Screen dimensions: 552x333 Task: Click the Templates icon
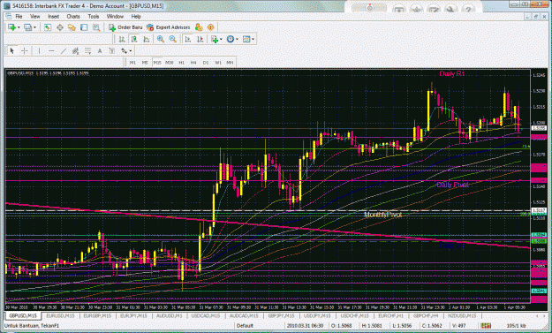(x=246, y=39)
